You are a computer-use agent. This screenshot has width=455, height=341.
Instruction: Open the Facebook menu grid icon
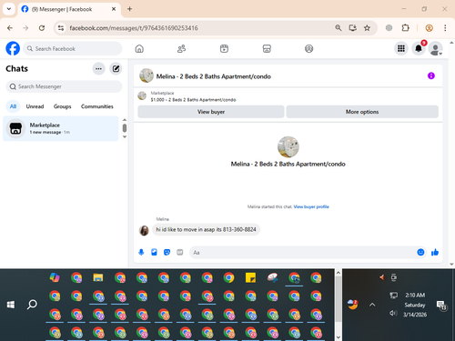(x=401, y=48)
